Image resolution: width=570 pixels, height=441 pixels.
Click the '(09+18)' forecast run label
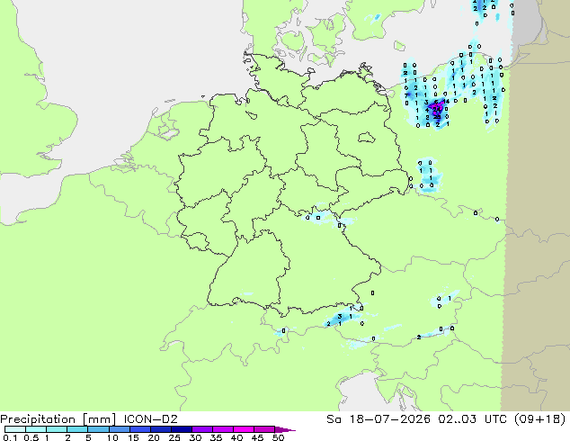click(x=539, y=419)
